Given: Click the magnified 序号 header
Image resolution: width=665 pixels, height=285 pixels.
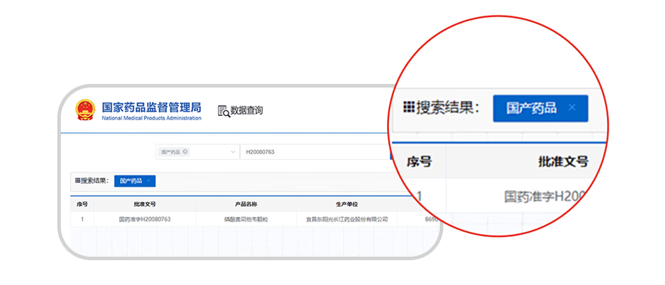Looking at the screenshot, I should 419,161.
